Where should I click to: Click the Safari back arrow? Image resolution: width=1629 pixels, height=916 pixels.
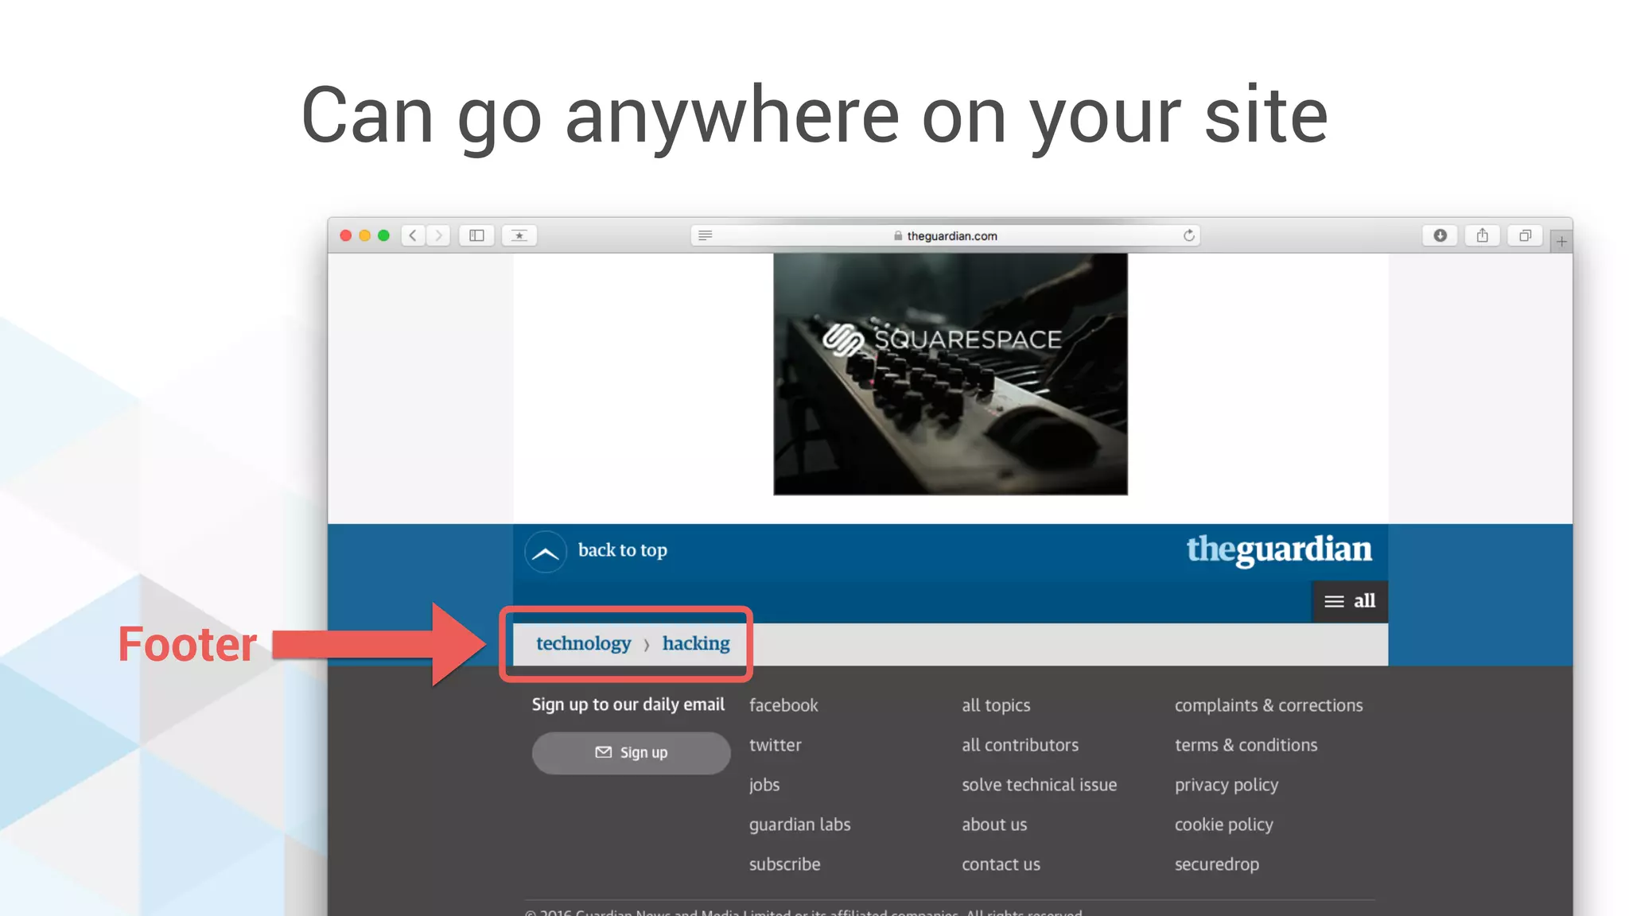tap(413, 235)
